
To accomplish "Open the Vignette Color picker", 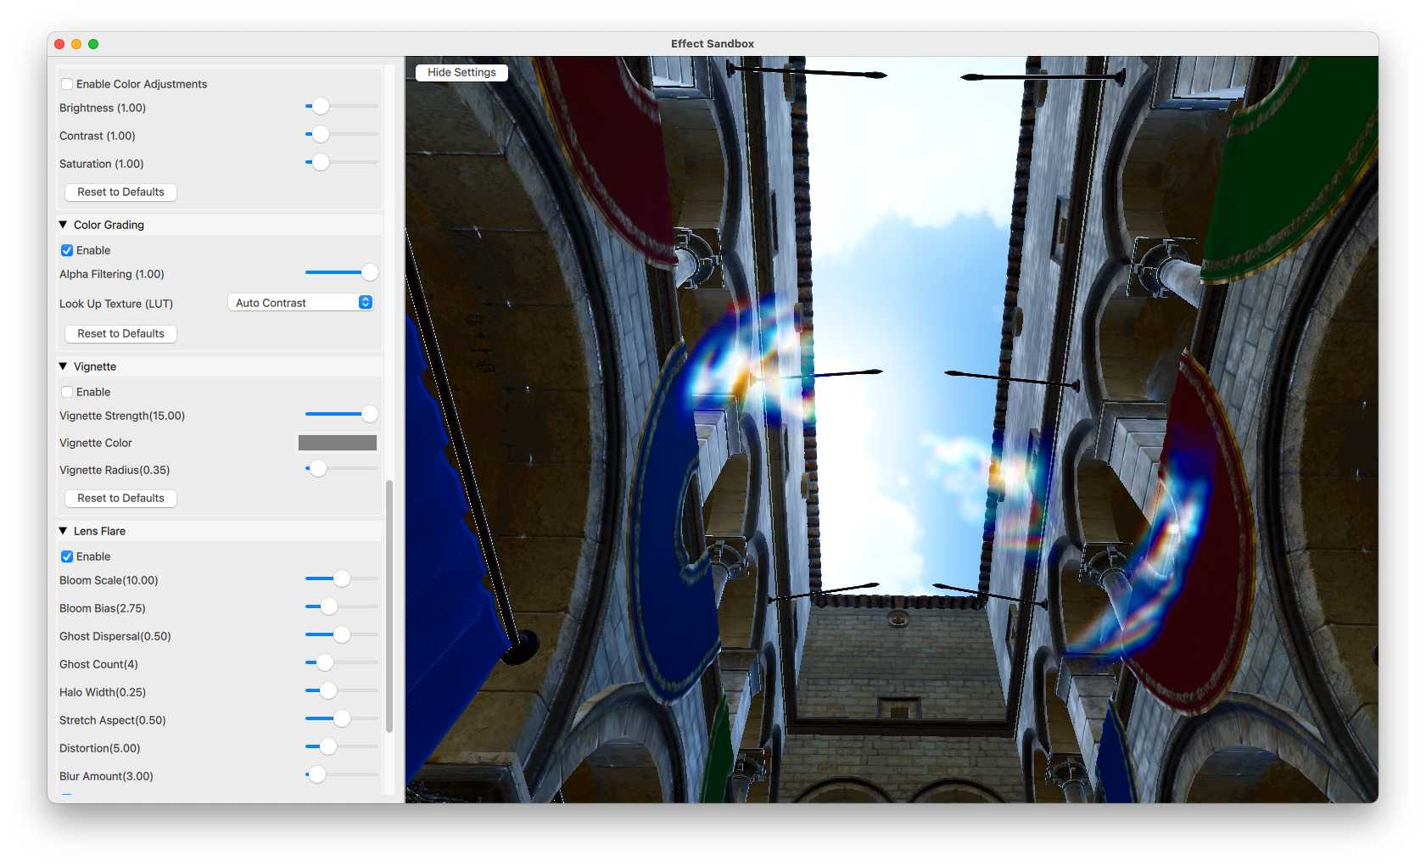I will [x=337, y=442].
